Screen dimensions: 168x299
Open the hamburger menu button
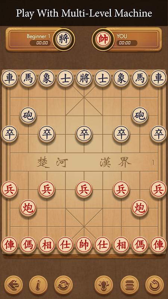[x=130, y=285]
